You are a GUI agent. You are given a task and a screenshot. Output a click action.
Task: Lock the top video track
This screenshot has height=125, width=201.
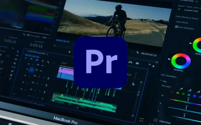pos(28,64)
